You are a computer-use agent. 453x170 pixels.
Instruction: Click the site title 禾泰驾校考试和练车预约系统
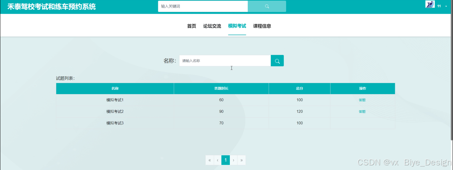tap(51, 6)
